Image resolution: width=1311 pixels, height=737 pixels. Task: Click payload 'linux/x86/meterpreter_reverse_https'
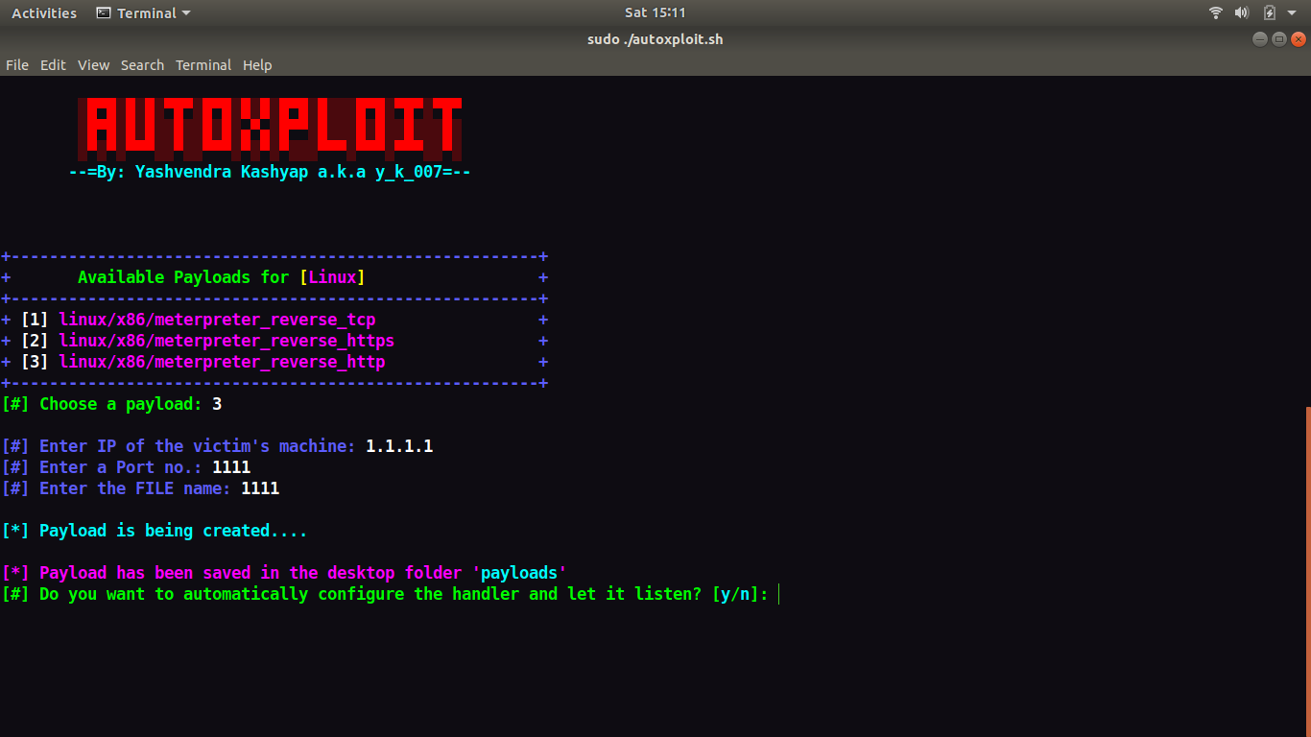point(226,341)
